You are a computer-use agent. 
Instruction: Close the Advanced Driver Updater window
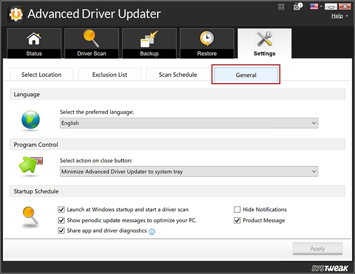[x=345, y=6]
